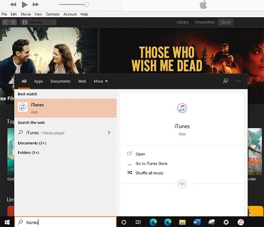Click Go to iTunes Store action
Screen dimensions: 264x227
tap(151, 164)
